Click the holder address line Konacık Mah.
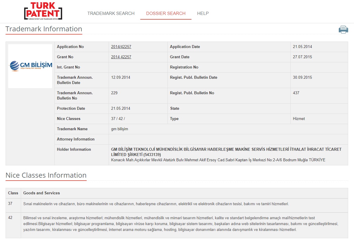 tap(218, 160)
